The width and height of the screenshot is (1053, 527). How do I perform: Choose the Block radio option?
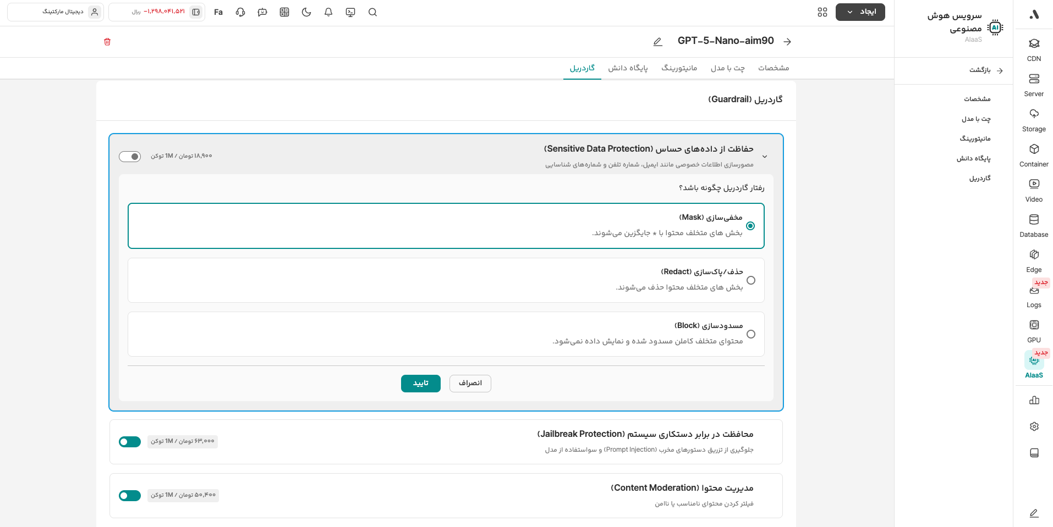[x=751, y=334]
